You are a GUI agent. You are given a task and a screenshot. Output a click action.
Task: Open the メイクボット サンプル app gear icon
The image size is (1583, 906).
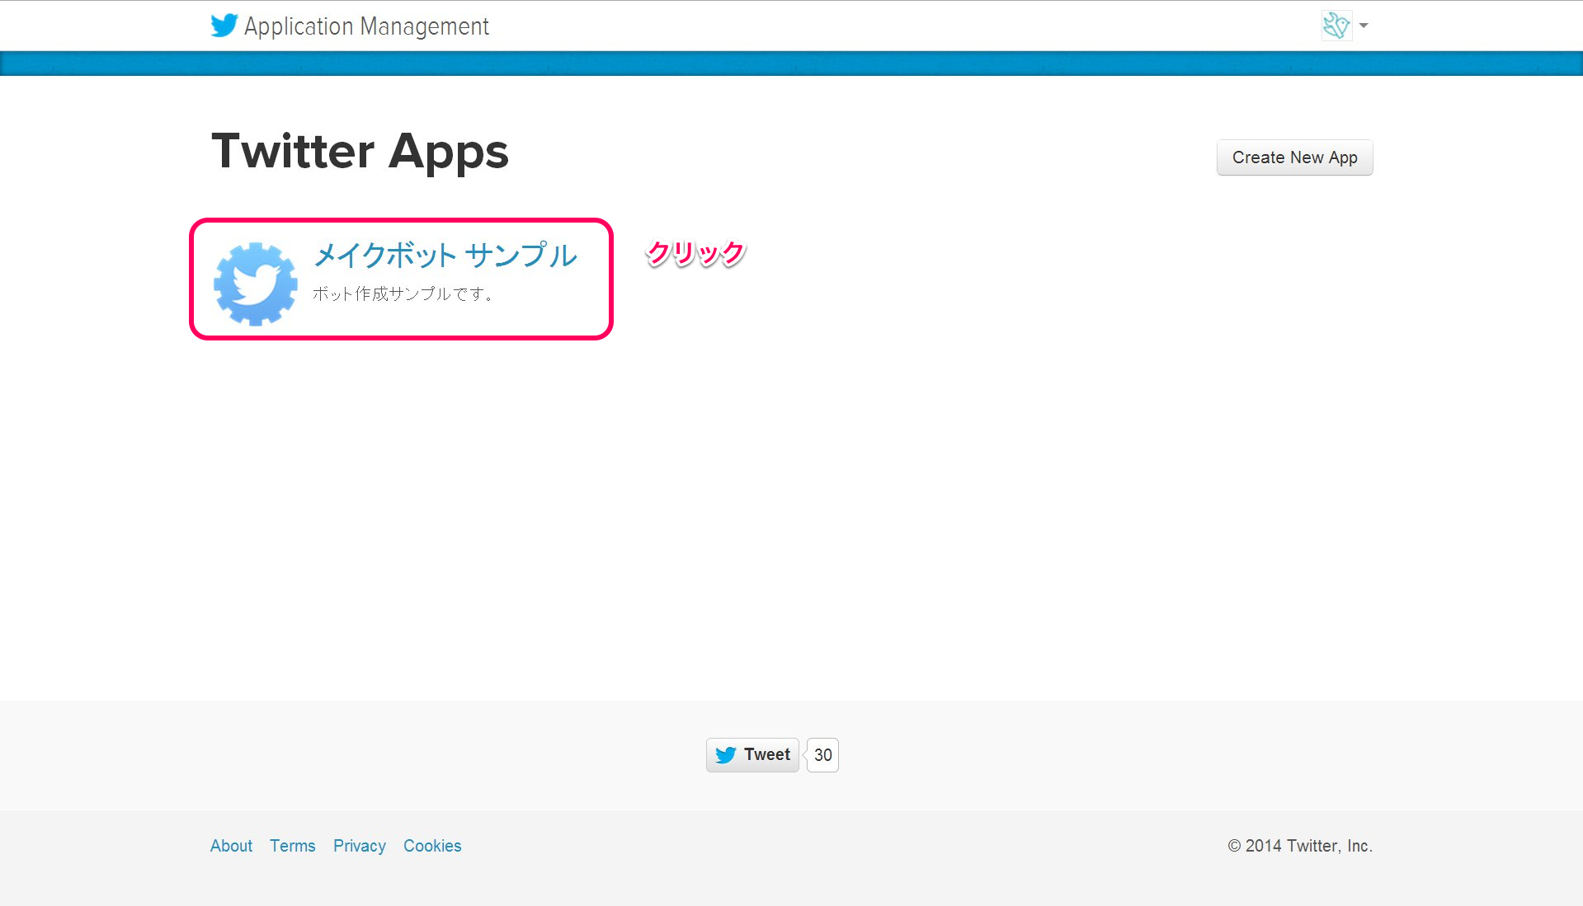(256, 284)
